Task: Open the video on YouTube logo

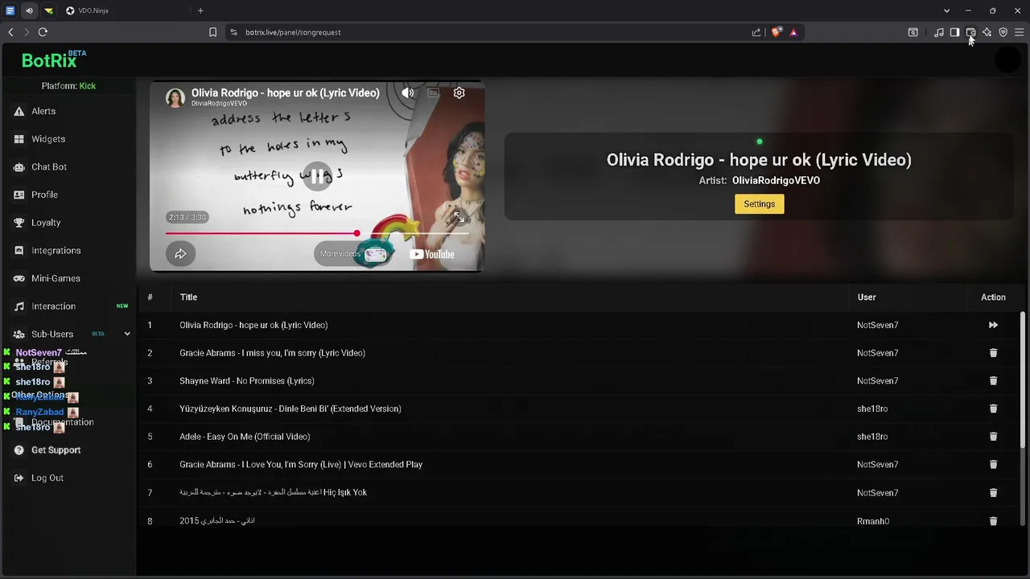Action: point(432,254)
